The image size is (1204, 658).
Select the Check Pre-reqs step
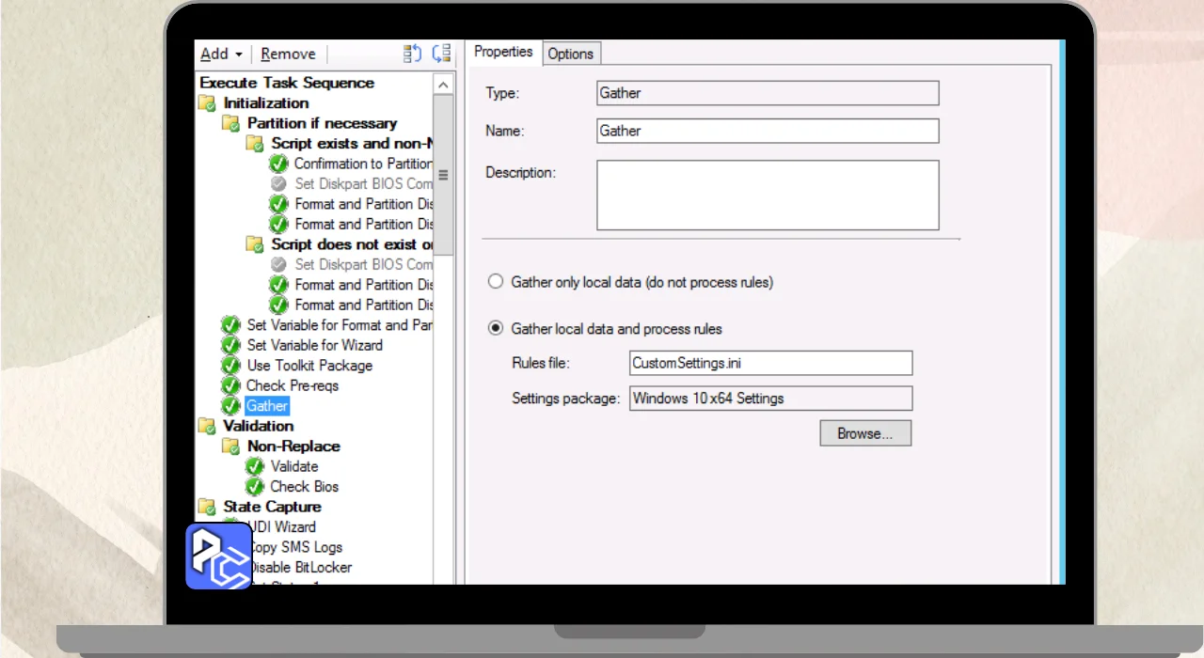point(292,385)
